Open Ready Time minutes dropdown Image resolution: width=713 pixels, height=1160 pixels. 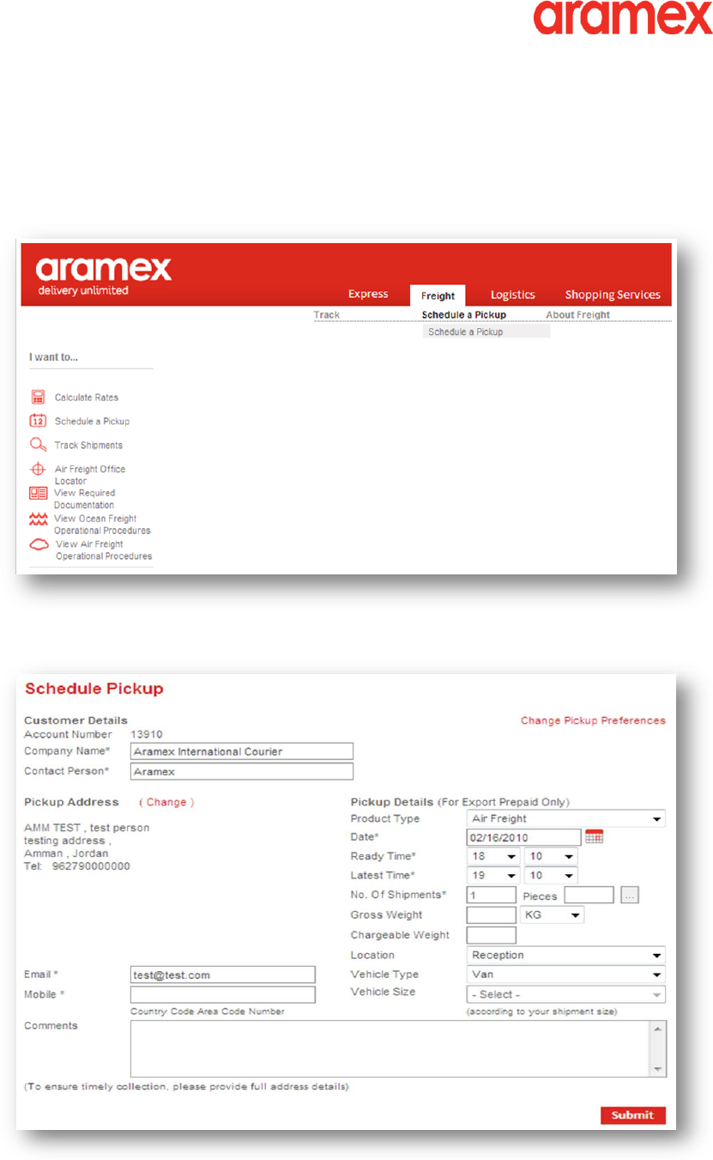click(x=551, y=857)
